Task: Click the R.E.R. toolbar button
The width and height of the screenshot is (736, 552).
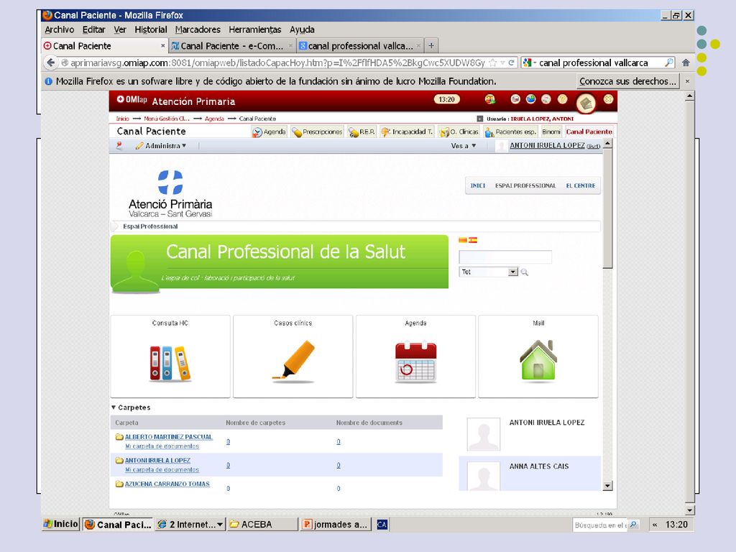Action: 362,132
